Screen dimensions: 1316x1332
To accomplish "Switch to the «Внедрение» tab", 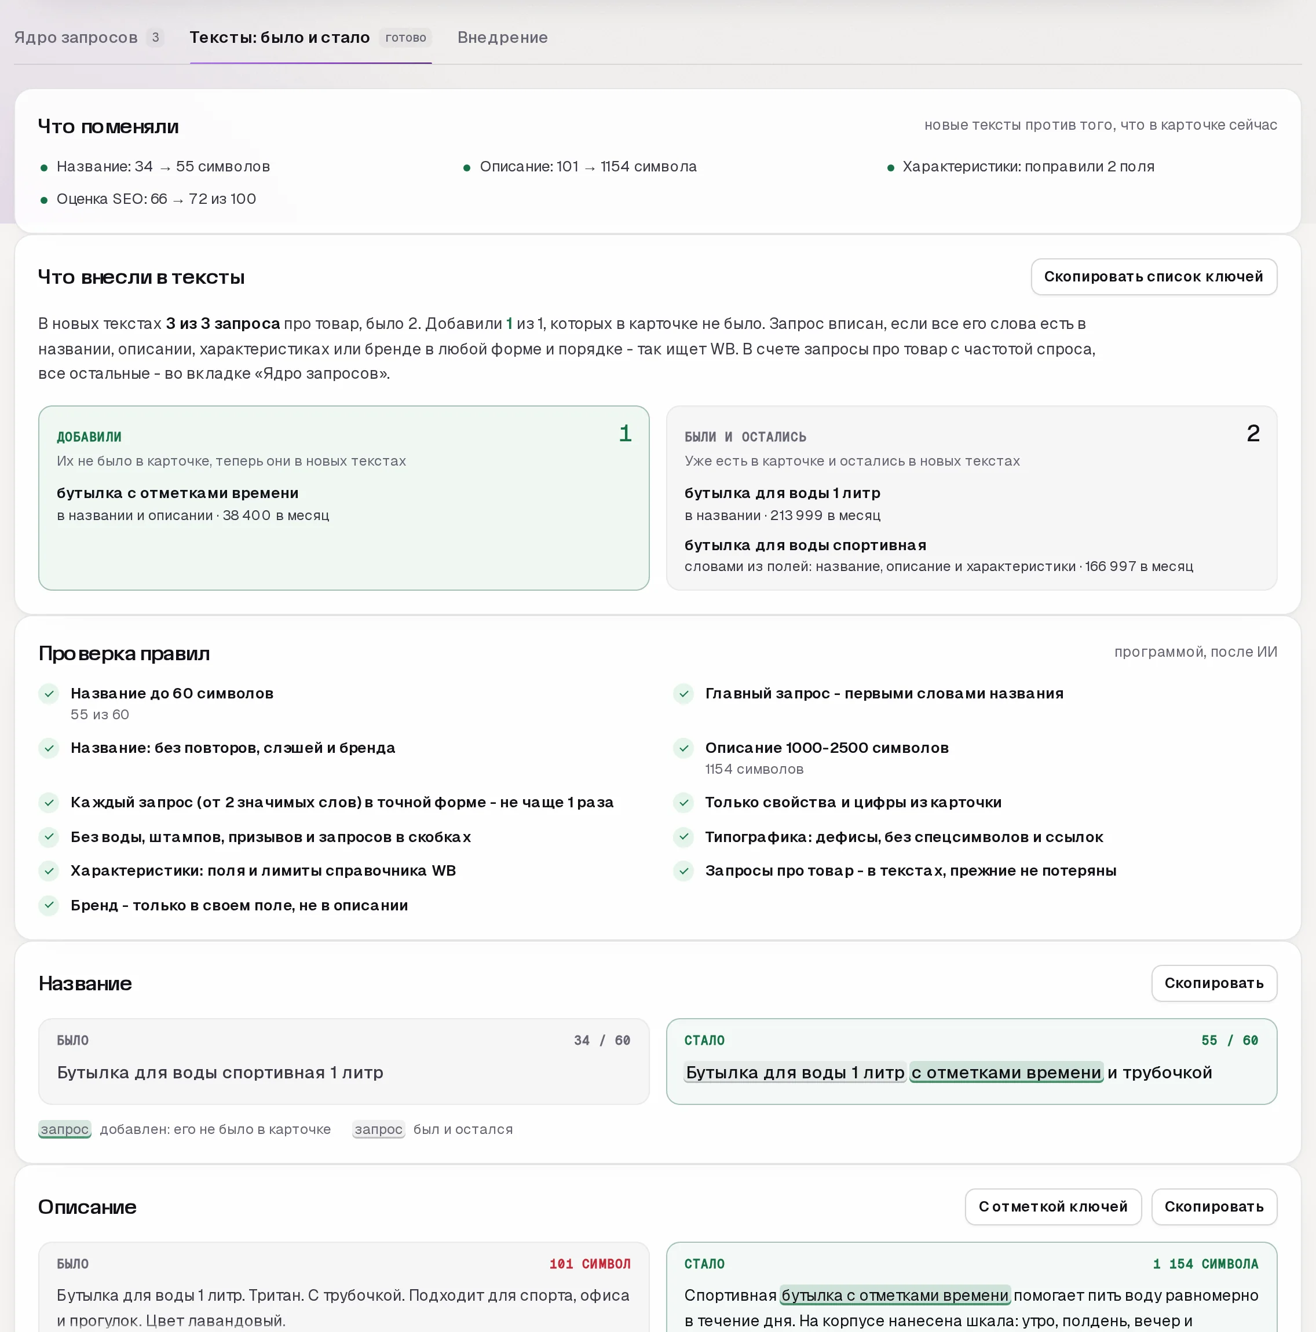I will [x=502, y=37].
